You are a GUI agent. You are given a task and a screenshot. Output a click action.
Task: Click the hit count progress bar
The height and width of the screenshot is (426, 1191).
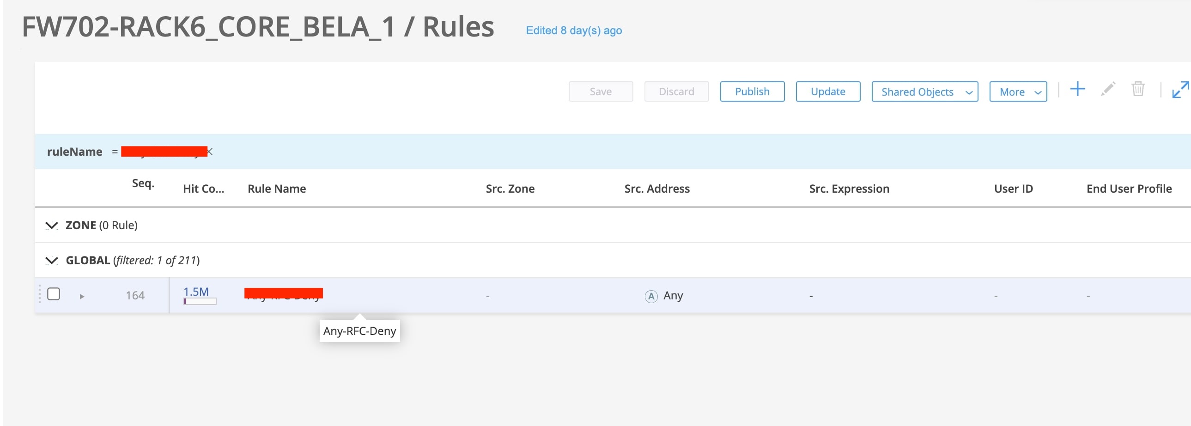(200, 302)
